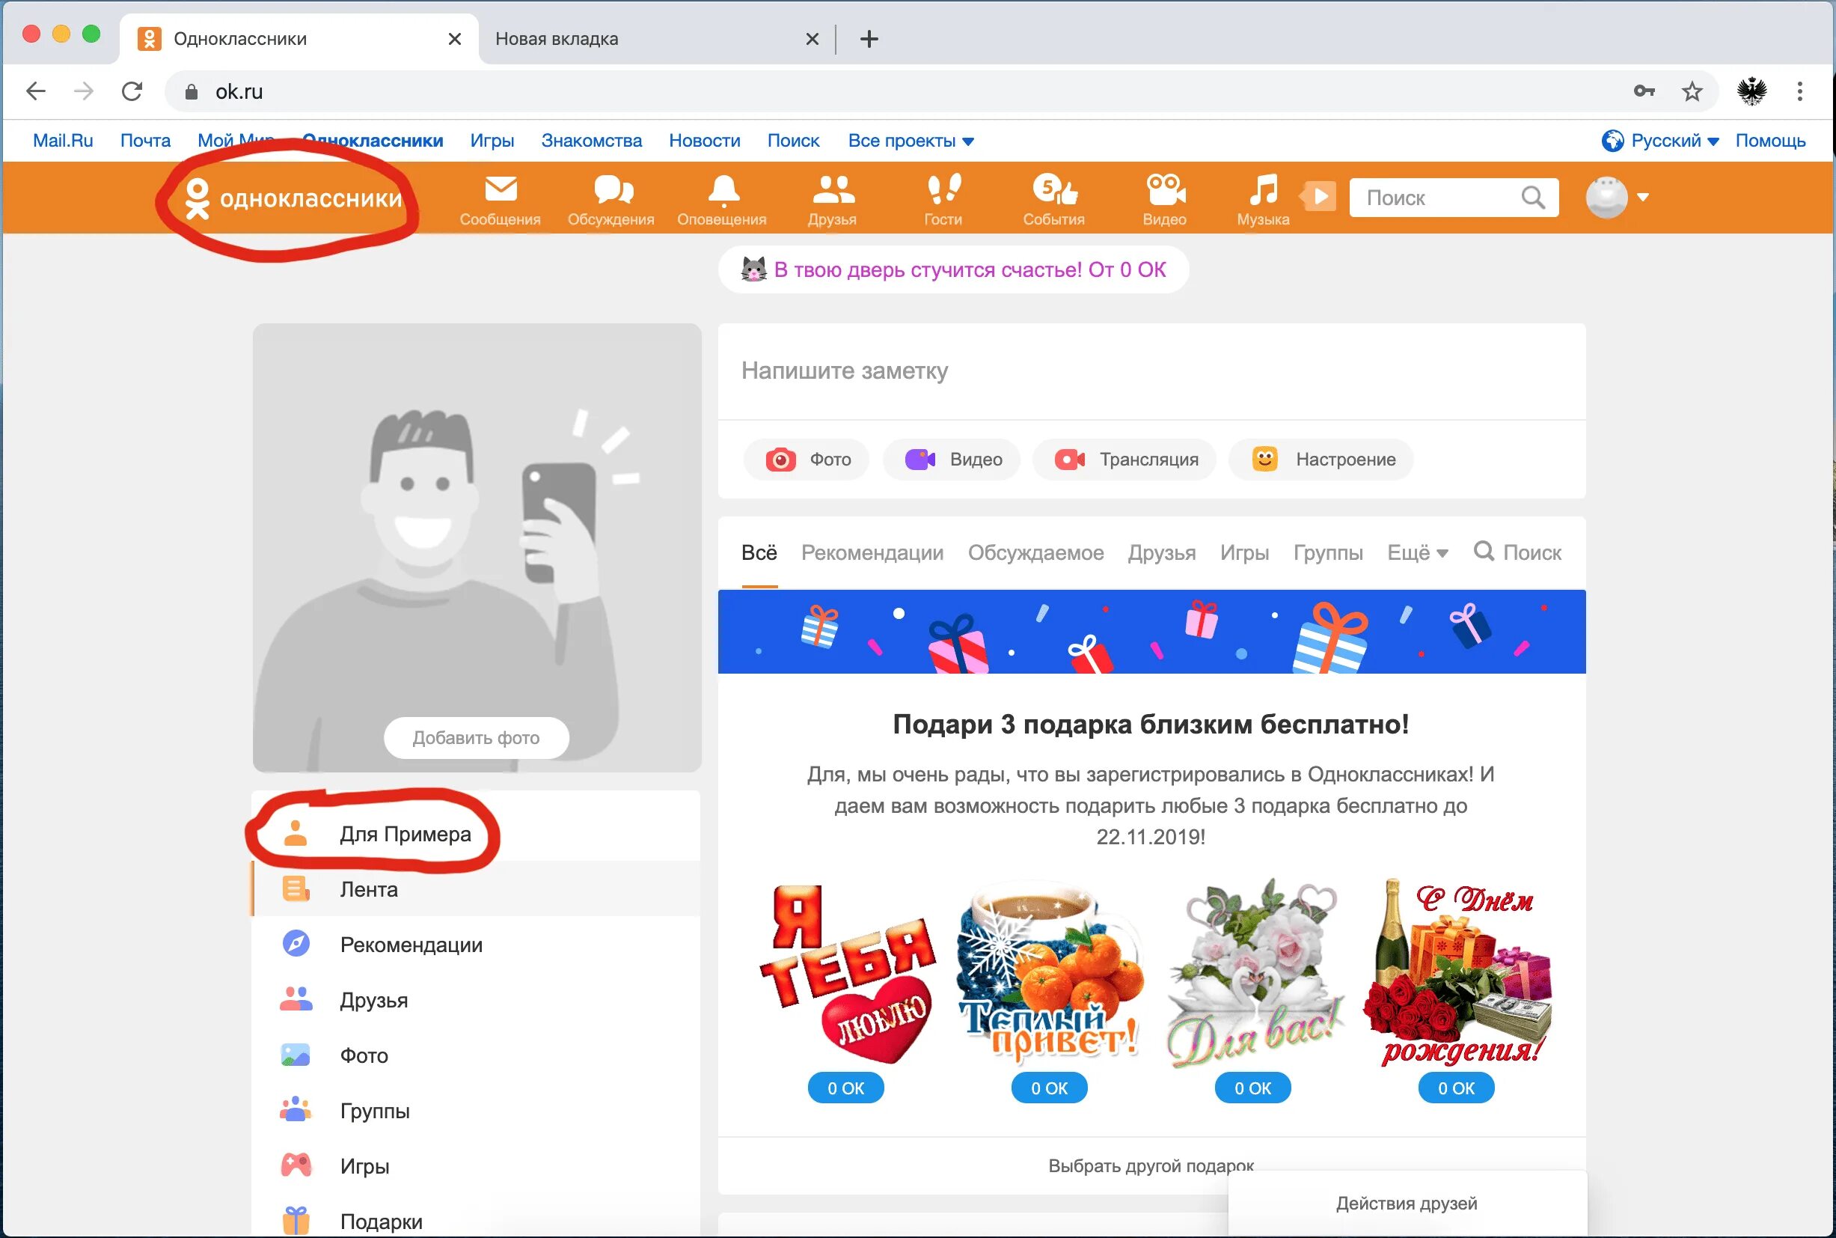Viewport: 1836px width, 1238px height.
Task: Switch to the Рекомендации feed tab
Action: (x=872, y=552)
